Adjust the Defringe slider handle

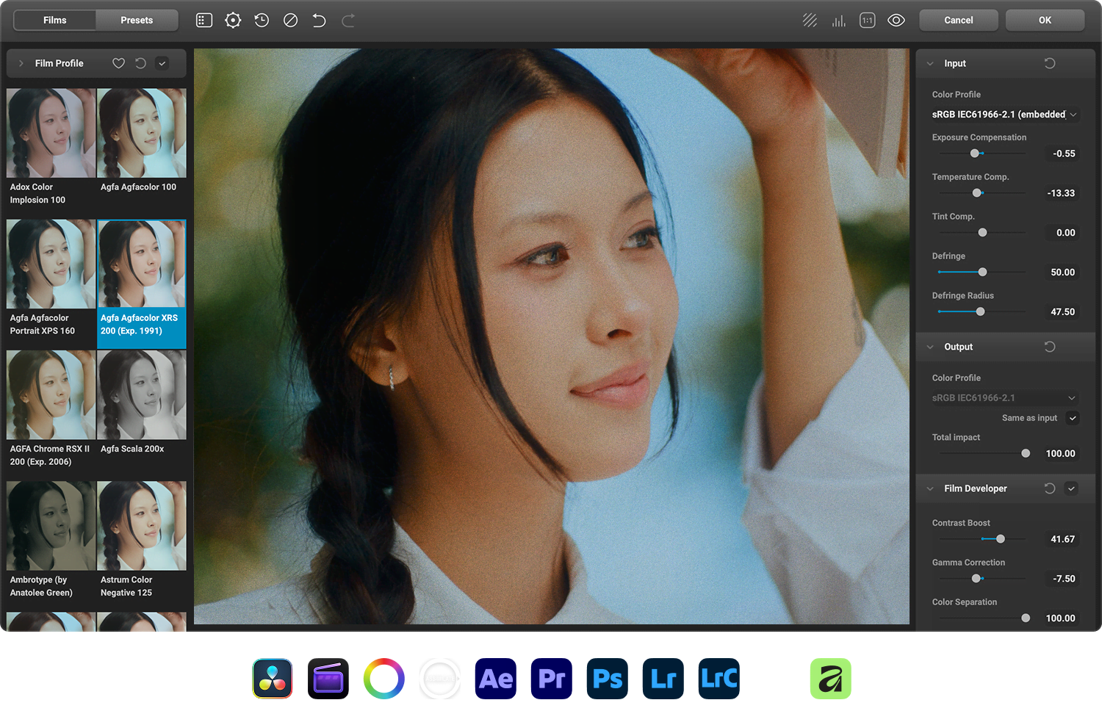coord(982,273)
